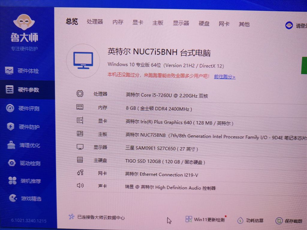Image resolution: width=307 pixels, height=230 pixels.
Task: Click the 显卡 graphics card row icon
Action: click(80, 120)
